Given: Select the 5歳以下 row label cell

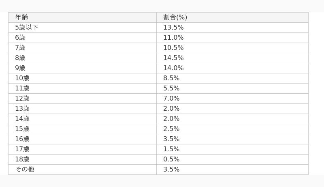Looking at the screenshot, I should 27,28.
